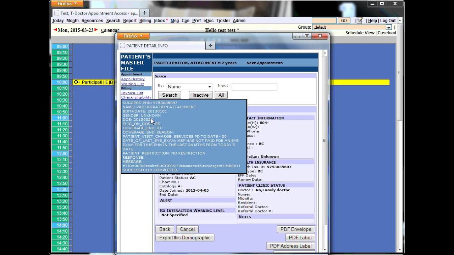Click Export this Demographic button
Viewport: 454px width, 255px height.
(x=185, y=238)
